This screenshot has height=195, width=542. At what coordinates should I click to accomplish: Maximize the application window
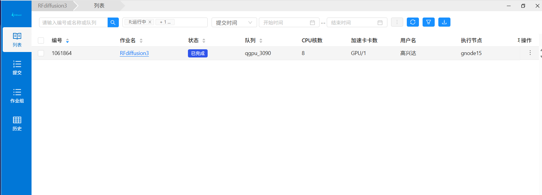(523, 6)
